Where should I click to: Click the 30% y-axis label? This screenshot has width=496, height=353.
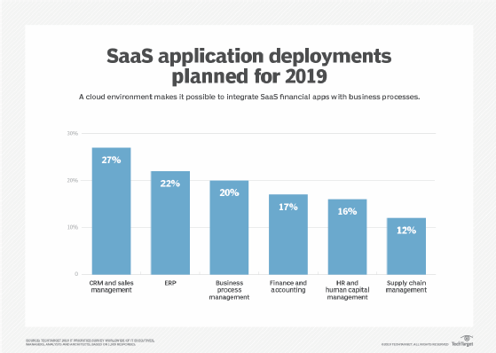click(x=73, y=133)
